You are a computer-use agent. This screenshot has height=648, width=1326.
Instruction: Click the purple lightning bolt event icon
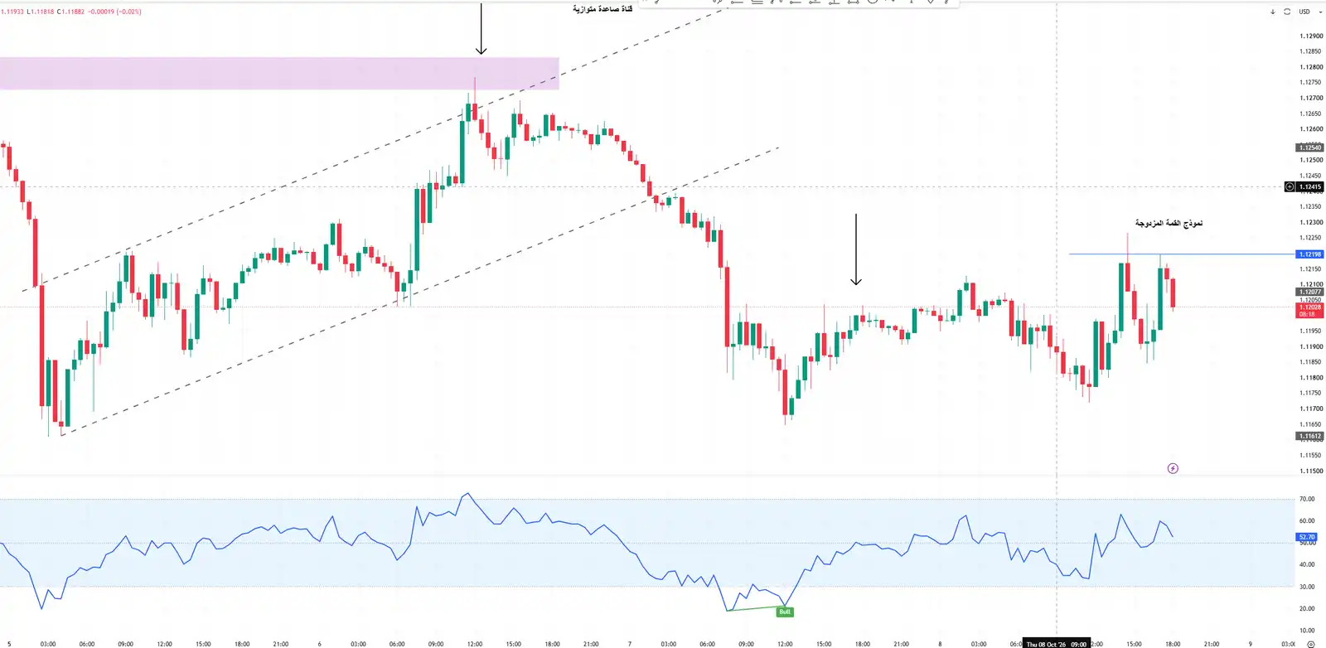point(1173,468)
